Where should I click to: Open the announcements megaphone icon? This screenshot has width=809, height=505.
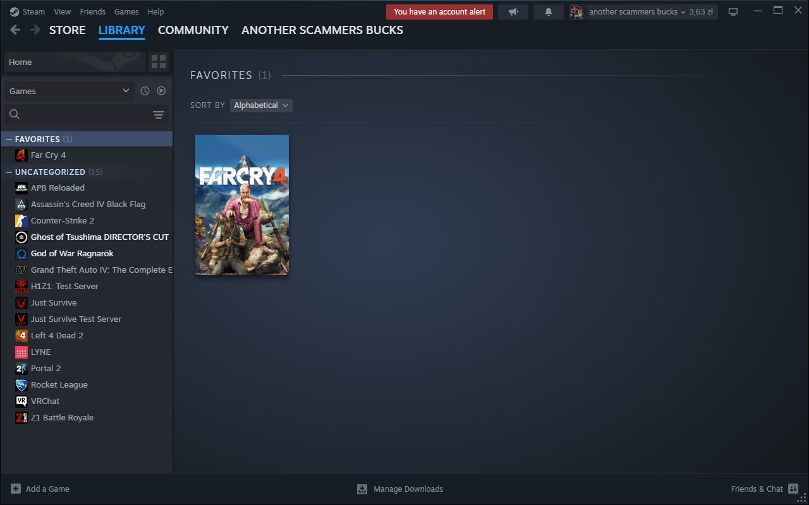(x=513, y=12)
